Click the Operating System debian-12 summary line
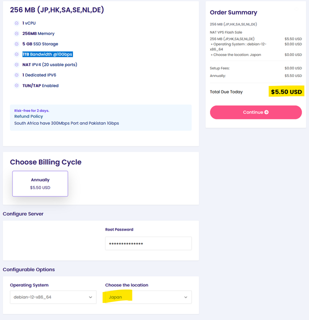309x320 pixels. [x=238, y=46]
